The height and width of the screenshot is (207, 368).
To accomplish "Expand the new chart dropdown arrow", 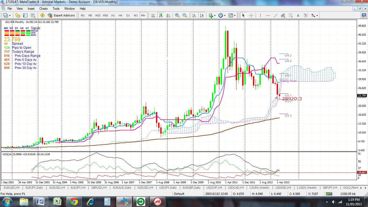I will pos(10,15).
